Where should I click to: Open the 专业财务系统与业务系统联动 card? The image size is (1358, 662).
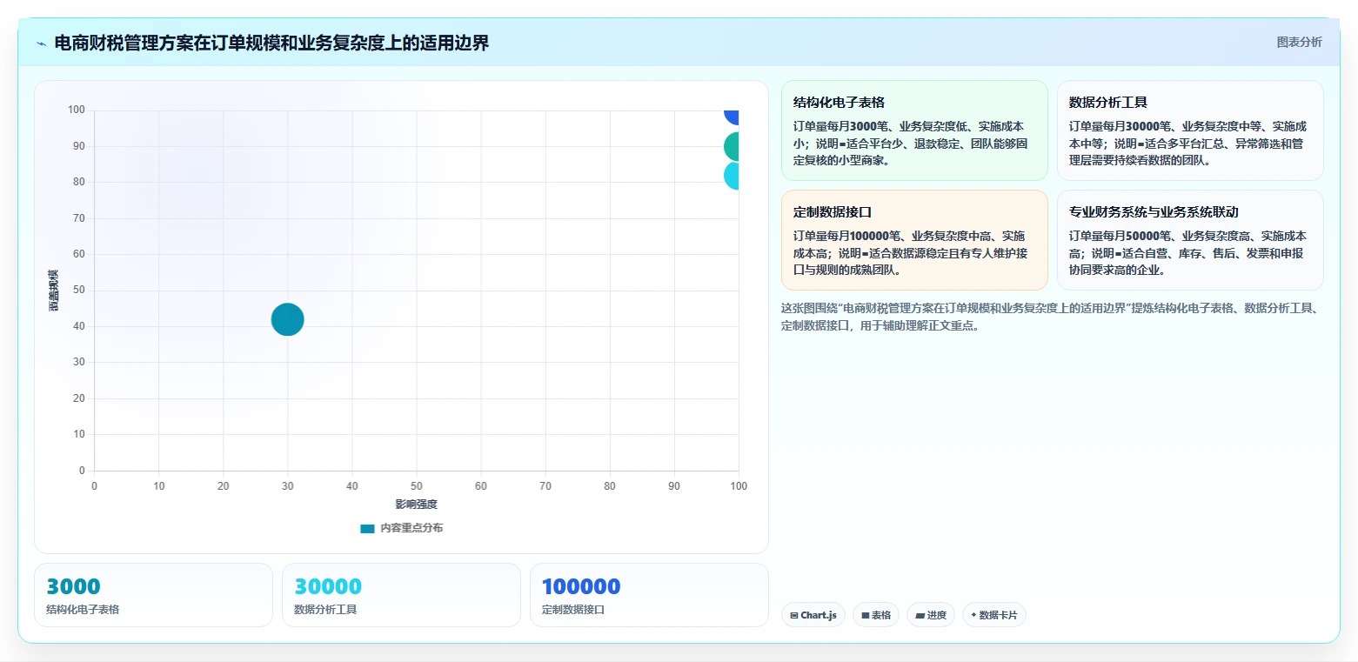[x=1190, y=240]
